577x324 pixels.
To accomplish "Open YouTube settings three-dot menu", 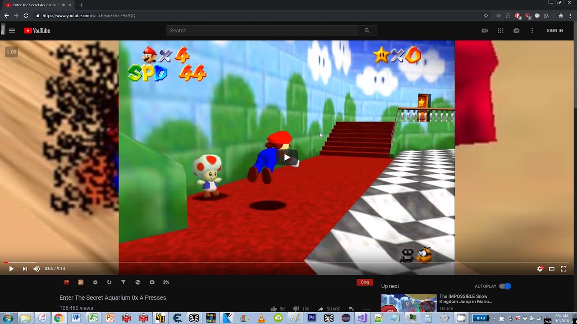I will point(532,31).
